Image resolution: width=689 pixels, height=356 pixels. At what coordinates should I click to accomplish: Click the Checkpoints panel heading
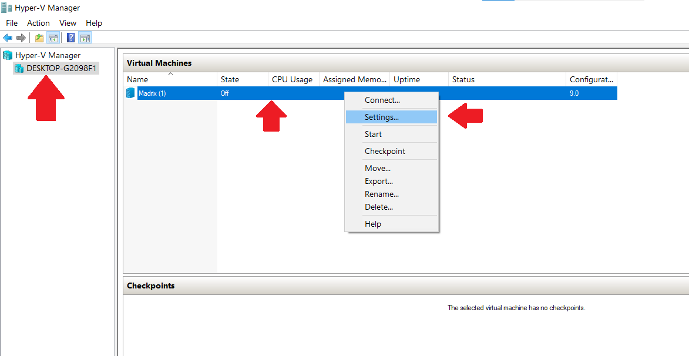[x=151, y=286]
